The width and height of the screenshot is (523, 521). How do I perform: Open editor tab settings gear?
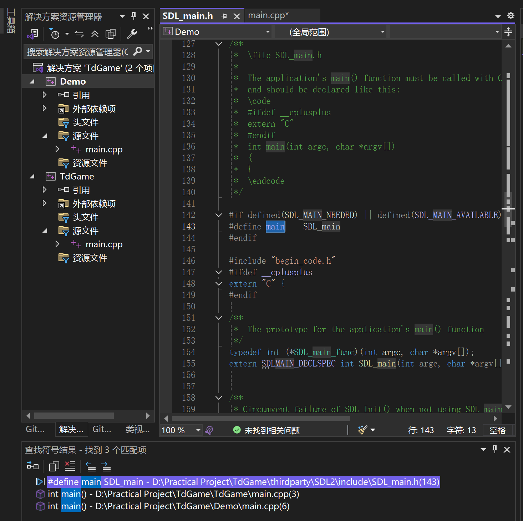(x=511, y=15)
